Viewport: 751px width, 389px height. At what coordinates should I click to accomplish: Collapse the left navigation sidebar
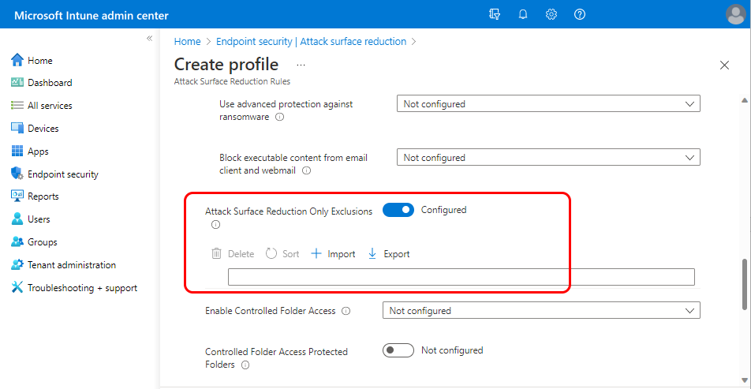click(x=149, y=38)
